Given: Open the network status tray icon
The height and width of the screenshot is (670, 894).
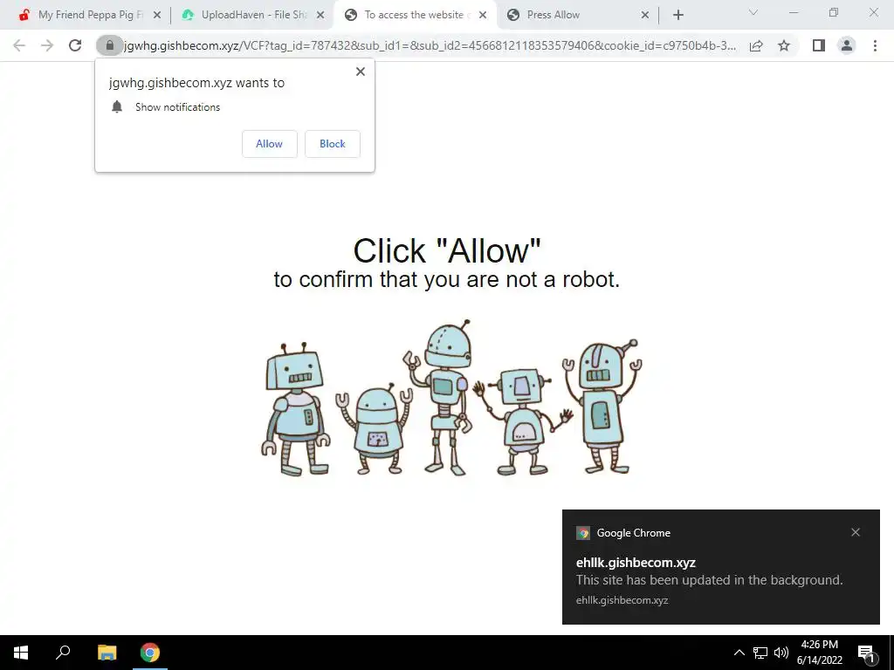Looking at the screenshot, I should pyautogui.click(x=760, y=653).
